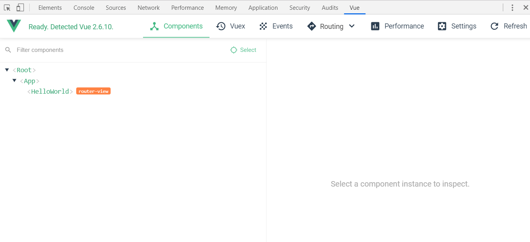Click the inspect element cursor icon
Image resolution: width=530 pixels, height=242 pixels.
7,7
